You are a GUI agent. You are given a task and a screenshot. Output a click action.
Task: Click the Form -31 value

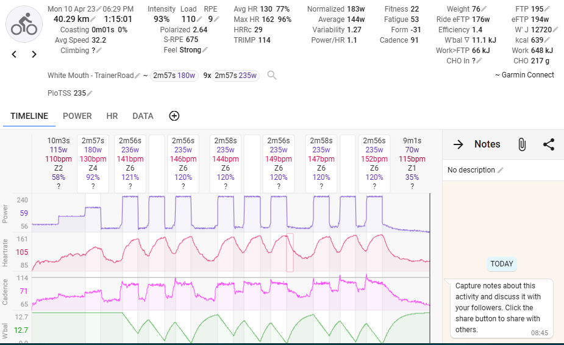(415, 29)
